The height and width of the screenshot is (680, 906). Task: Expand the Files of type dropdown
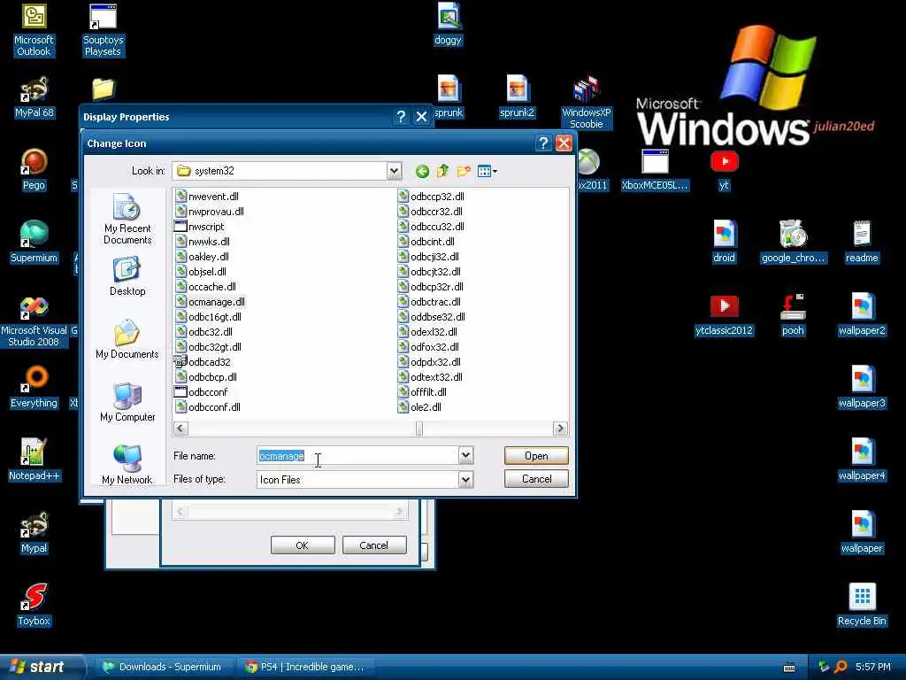point(465,479)
